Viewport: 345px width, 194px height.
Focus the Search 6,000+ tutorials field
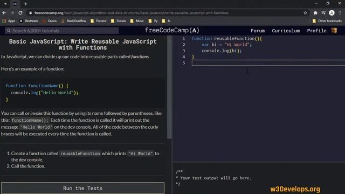(x=62, y=31)
